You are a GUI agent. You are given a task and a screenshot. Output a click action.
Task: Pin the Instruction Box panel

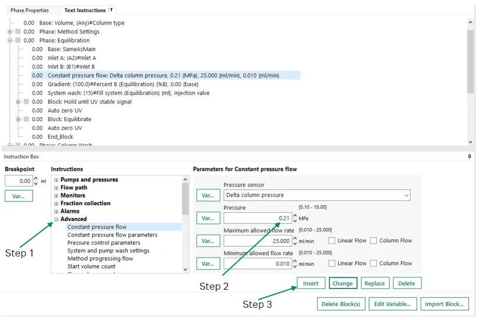pyautogui.click(x=469, y=157)
